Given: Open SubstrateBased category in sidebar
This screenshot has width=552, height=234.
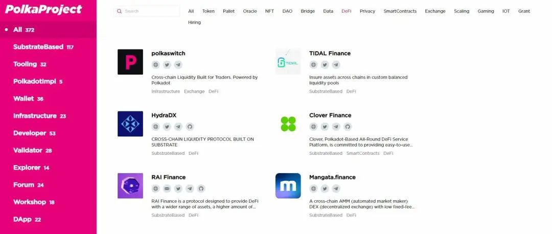Looking at the screenshot, I should (x=43, y=47).
